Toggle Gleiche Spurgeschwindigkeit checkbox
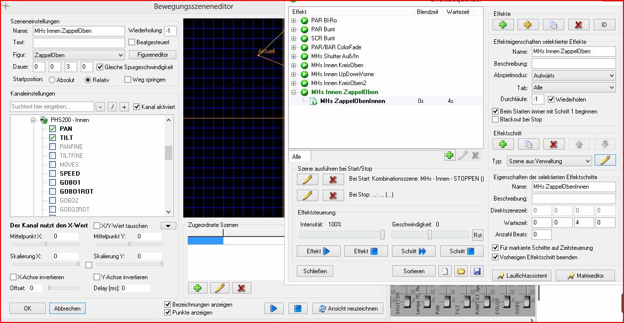This screenshot has height=323, width=624. tap(100, 67)
